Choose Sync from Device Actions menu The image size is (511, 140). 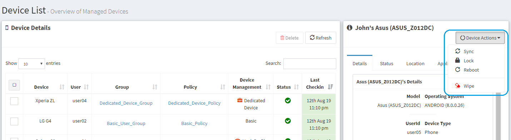tap(477, 51)
